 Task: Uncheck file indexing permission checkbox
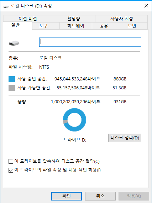tap(11, 170)
